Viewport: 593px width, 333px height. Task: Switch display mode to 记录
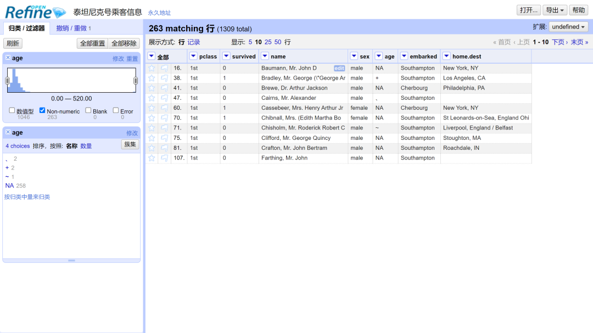tap(194, 42)
